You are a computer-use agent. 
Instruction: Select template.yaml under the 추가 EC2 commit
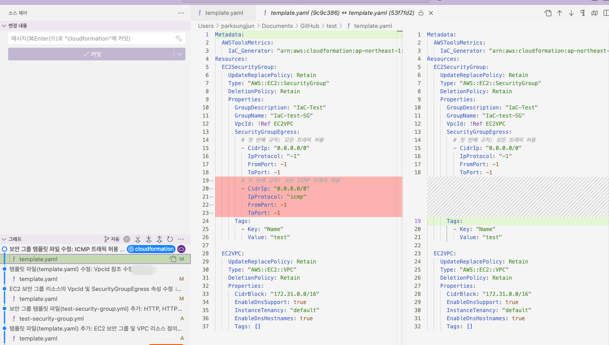coord(95,338)
